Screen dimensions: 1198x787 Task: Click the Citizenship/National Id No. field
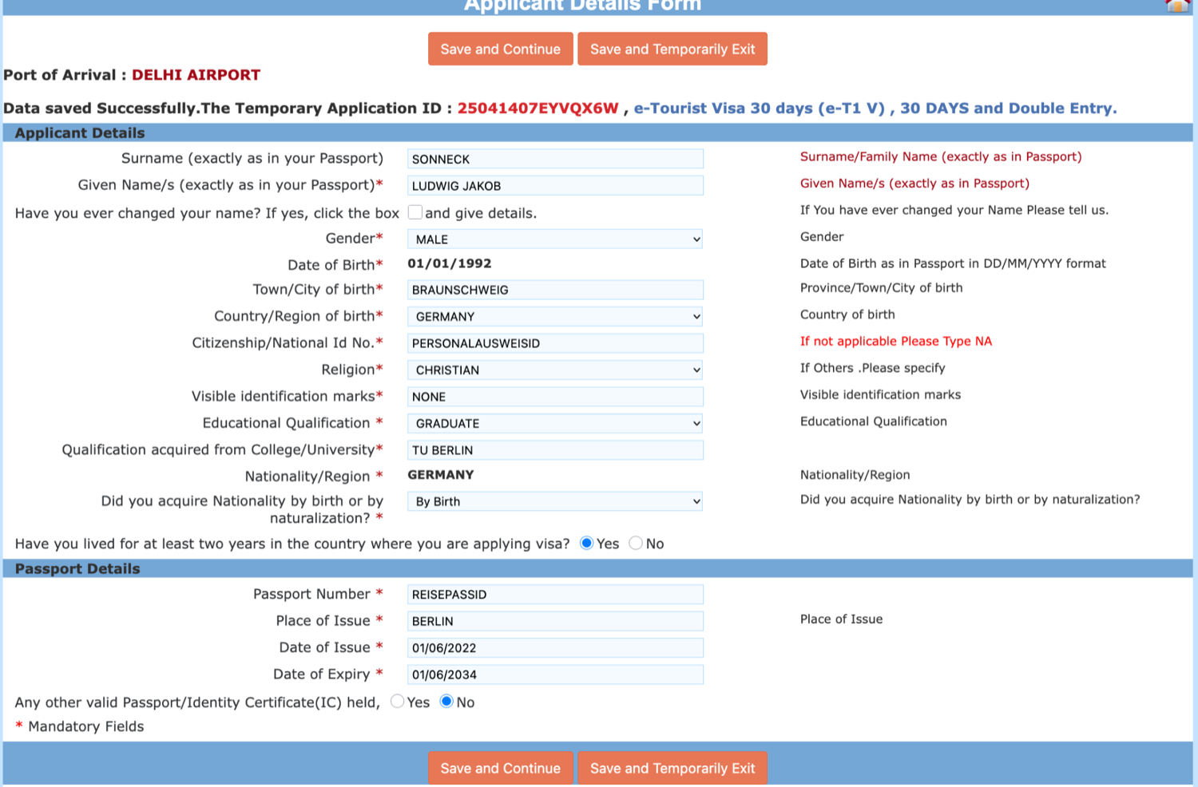(x=555, y=343)
